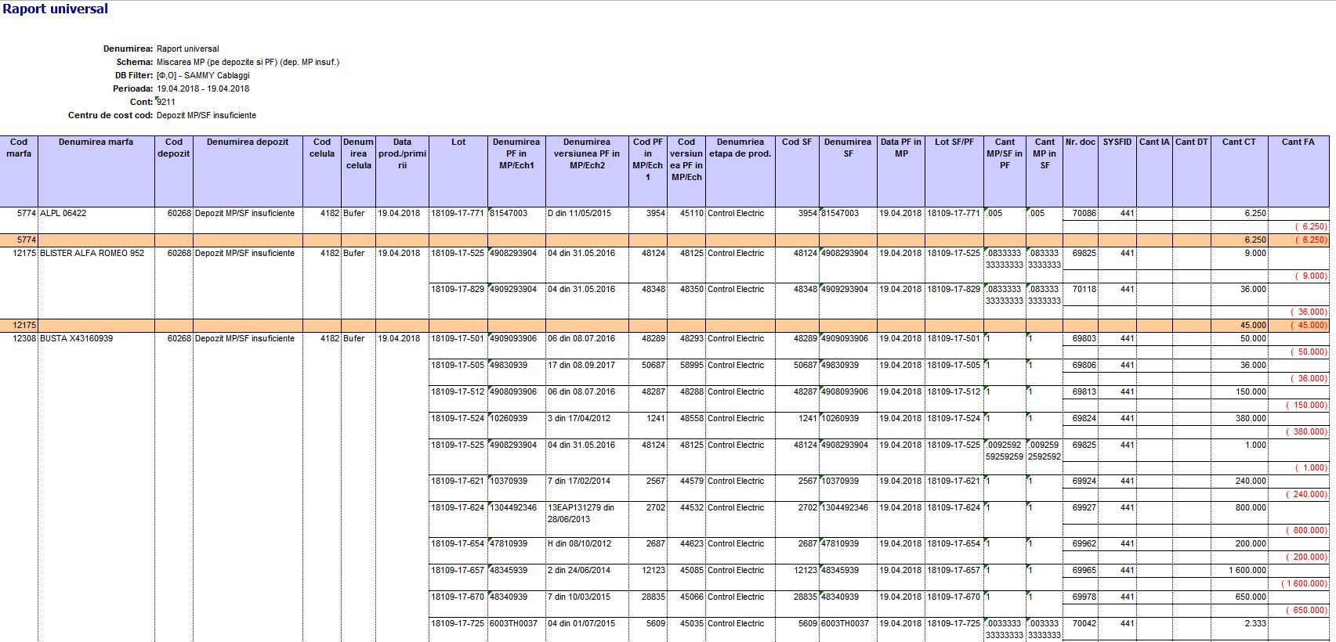This screenshot has height=642, width=1336.
Task: Click the 800.000 Cant CT value
Action: click(1251, 508)
